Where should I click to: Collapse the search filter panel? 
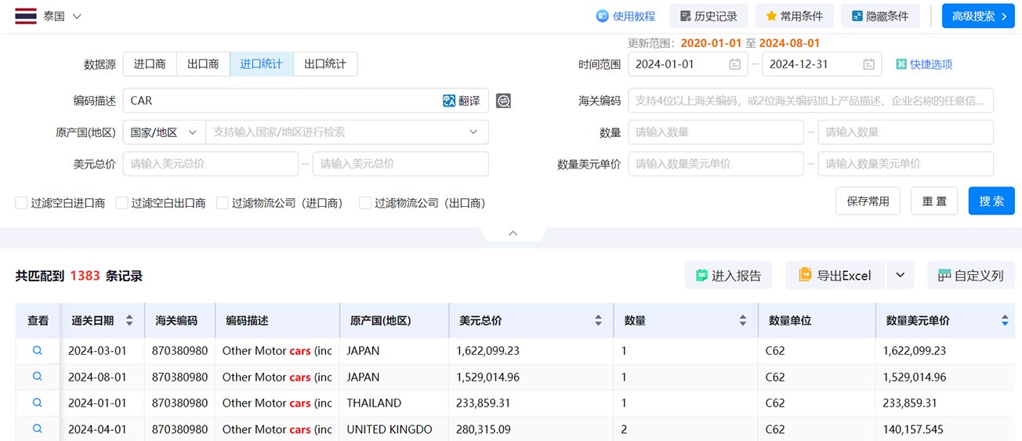pyautogui.click(x=513, y=233)
